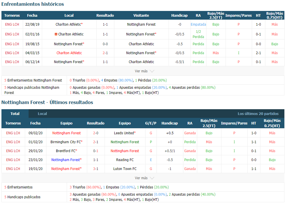This screenshot has width=287, height=204.
Task: Open Reading FC in 23/01/20 row
Action: click(x=125, y=160)
